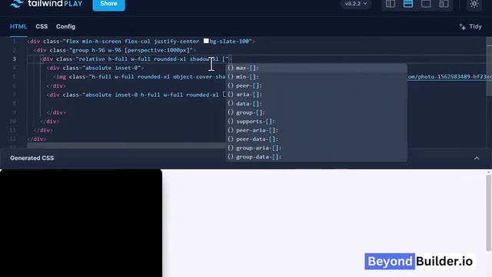Click the Share button

[x=108, y=4]
